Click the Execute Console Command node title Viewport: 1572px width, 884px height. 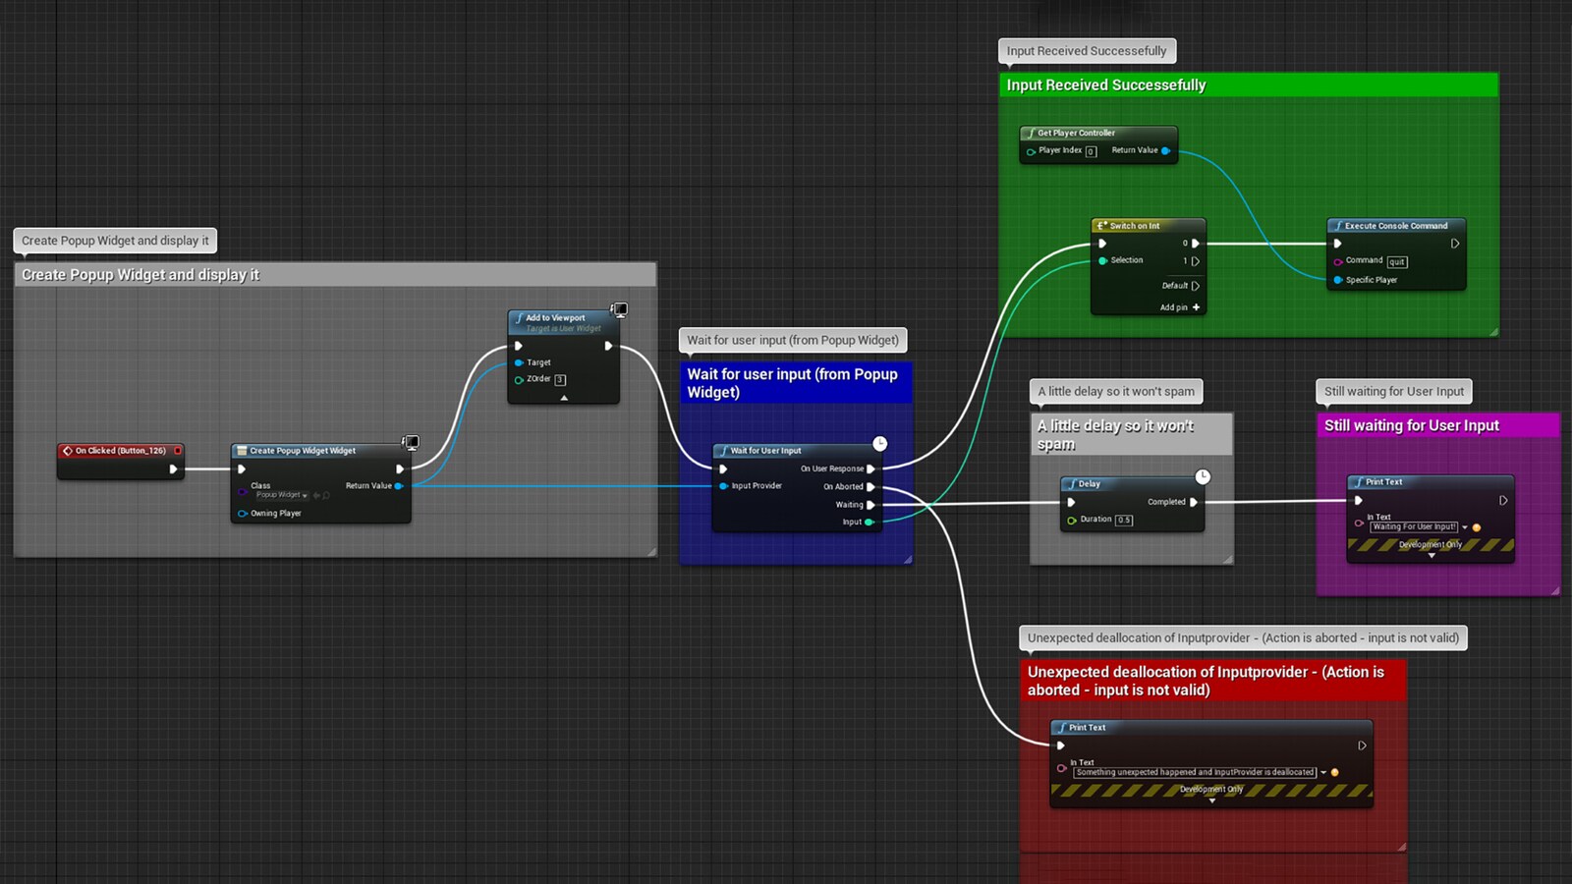[1395, 226]
